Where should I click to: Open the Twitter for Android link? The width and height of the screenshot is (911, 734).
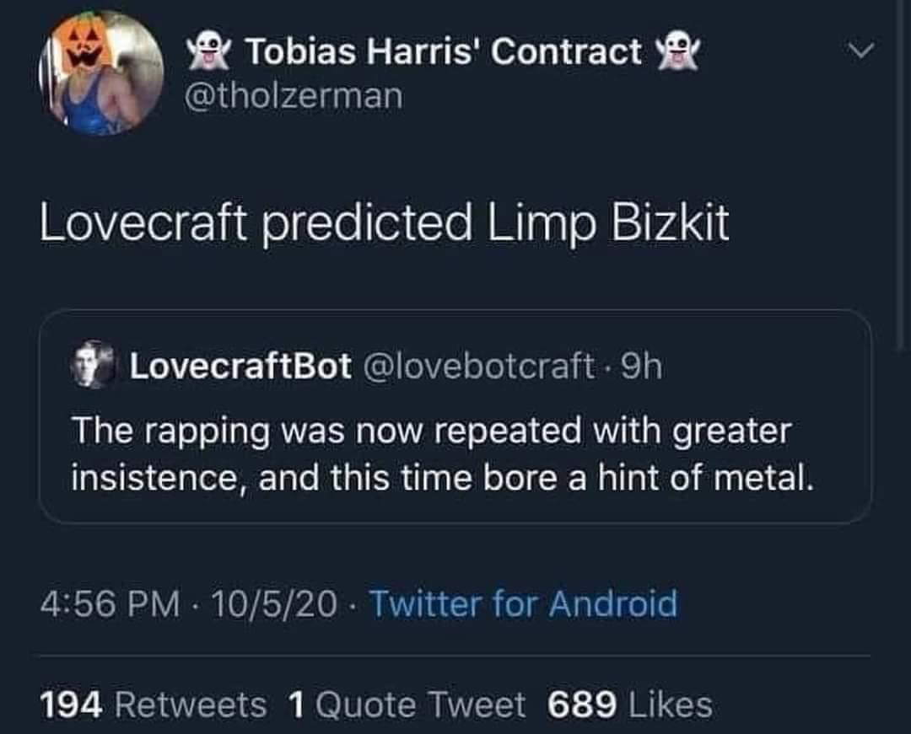point(523,604)
